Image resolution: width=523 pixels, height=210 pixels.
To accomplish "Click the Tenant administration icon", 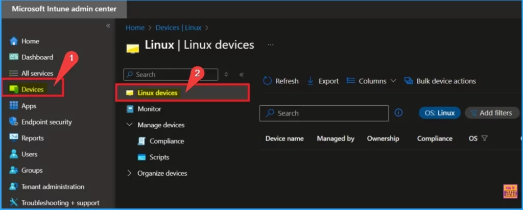I will (x=14, y=186).
